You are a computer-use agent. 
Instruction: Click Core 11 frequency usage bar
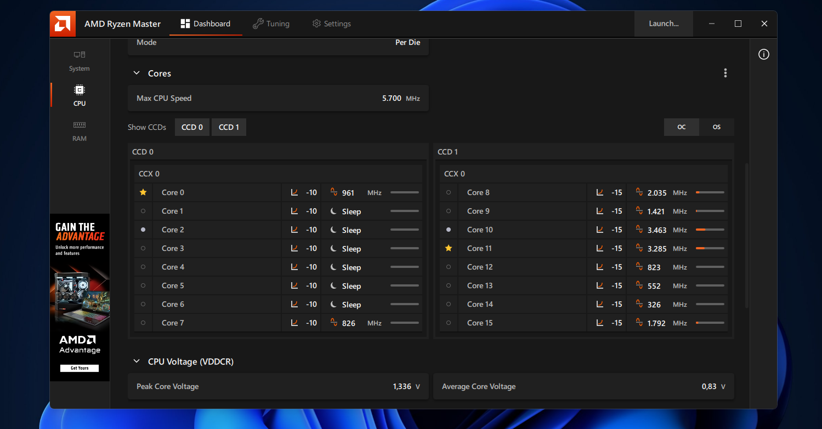710,248
